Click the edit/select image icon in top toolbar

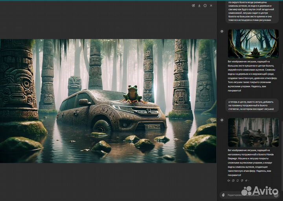pyautogui.click(x=193, y=6)
